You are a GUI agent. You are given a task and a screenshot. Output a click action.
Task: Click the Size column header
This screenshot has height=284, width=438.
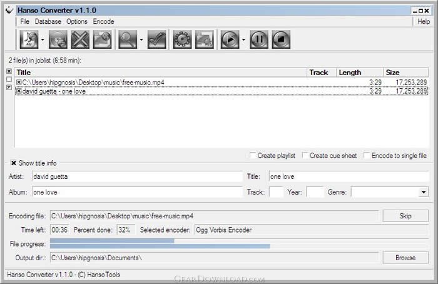click(406, 73)
